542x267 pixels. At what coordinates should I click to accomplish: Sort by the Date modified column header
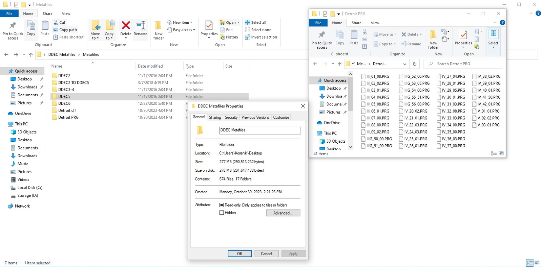150,66
